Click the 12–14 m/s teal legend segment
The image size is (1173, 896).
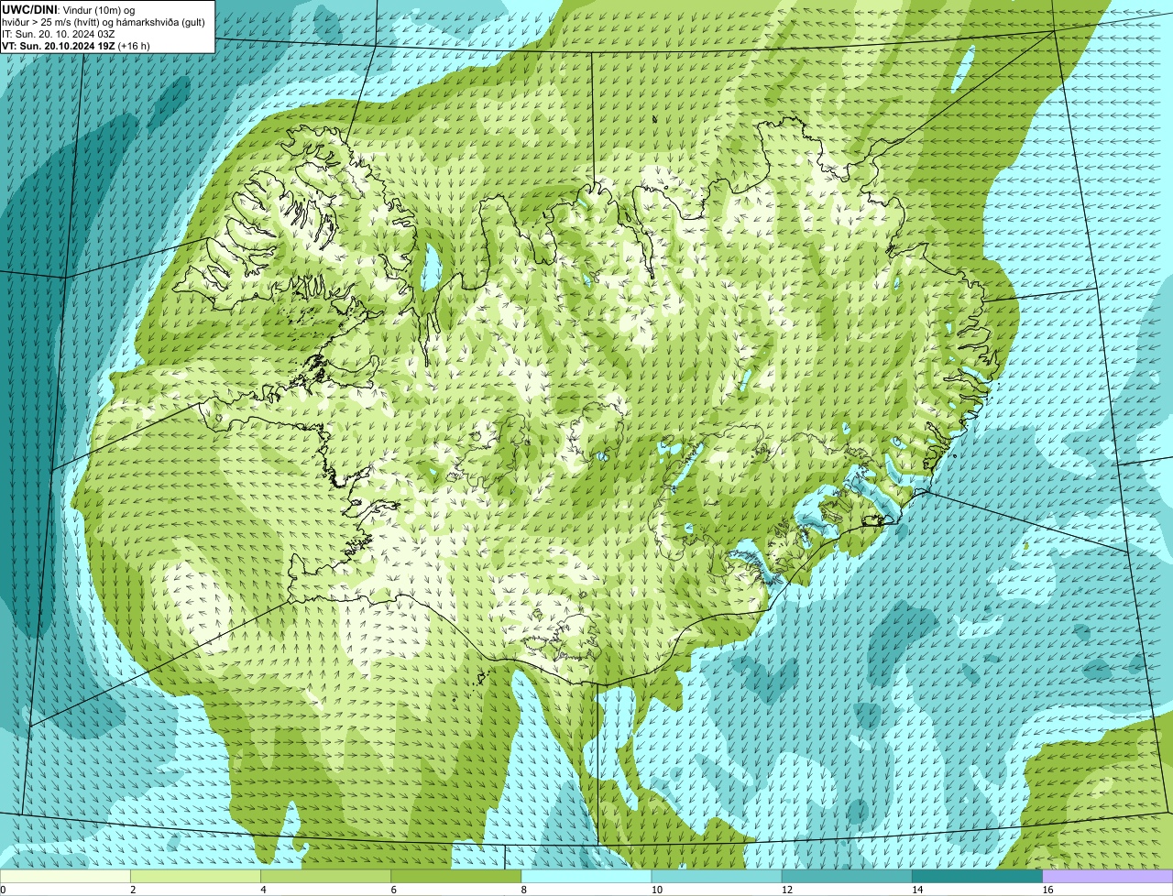click(847, 876)
